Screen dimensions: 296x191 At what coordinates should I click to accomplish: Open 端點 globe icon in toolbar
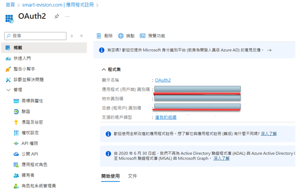point(121,36)
